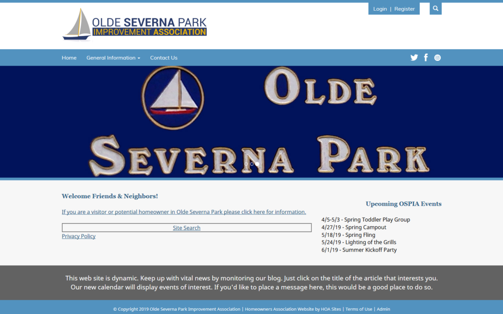
Task: Open the visitor or potential homeowner information link
Action: click(x=184, y=212)
